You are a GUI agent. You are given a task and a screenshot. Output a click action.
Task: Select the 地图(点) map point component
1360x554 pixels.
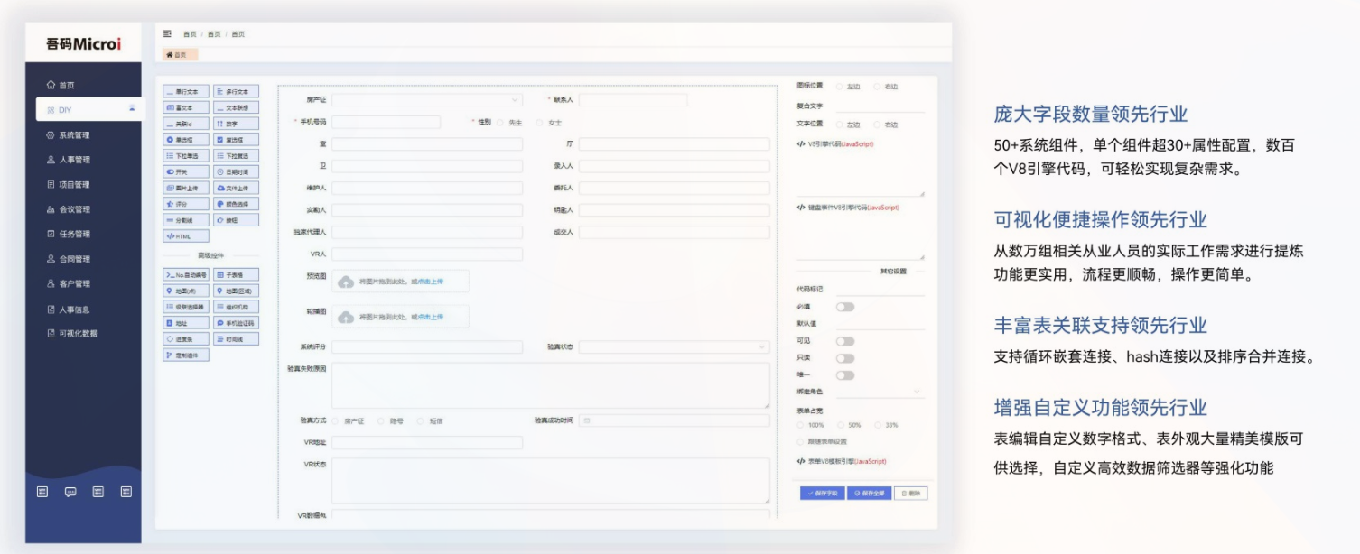186,291
